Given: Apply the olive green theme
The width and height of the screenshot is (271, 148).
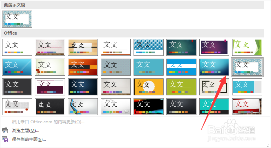Looking at the screenshot, I should 181,87.
